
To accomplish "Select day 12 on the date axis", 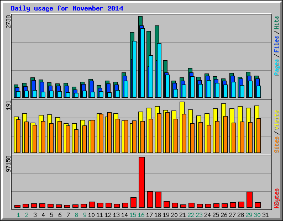I will (108, 215).
